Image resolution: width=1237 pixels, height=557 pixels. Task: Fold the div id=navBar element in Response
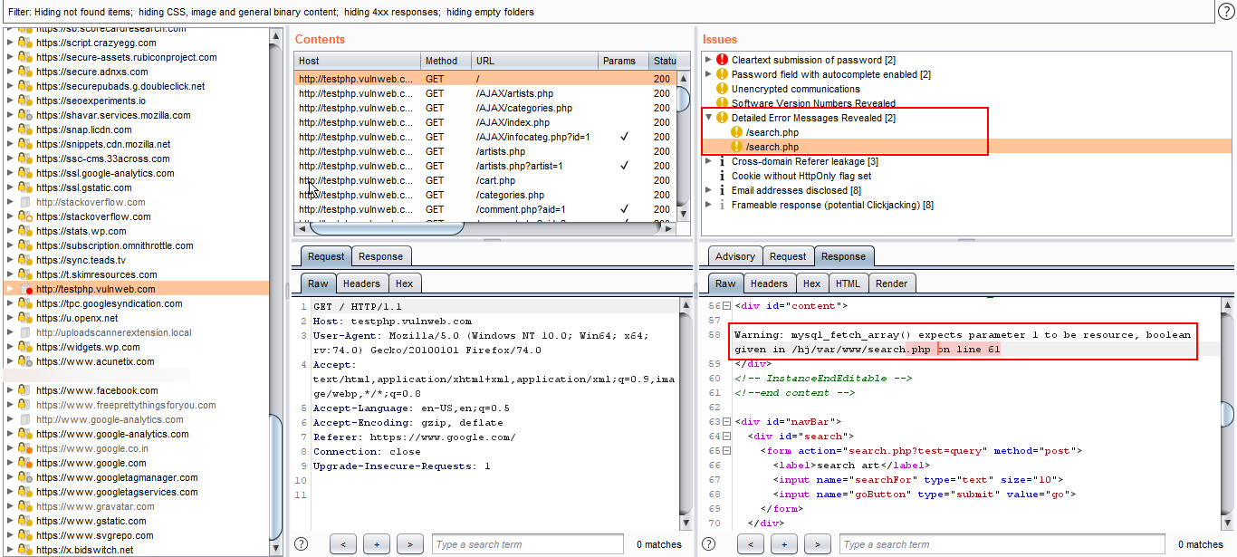(727, 422)
